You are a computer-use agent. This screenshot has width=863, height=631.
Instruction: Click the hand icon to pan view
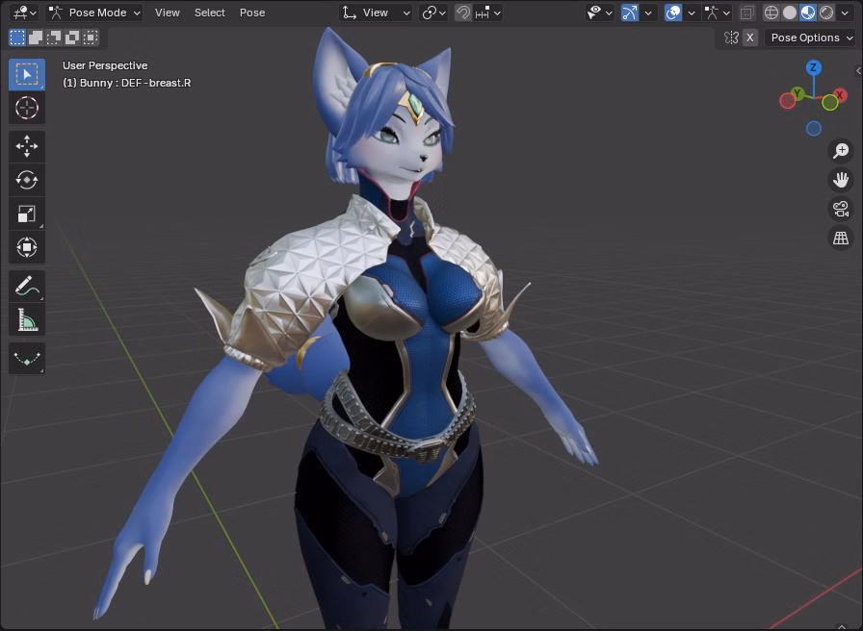[x=841, y=180]
